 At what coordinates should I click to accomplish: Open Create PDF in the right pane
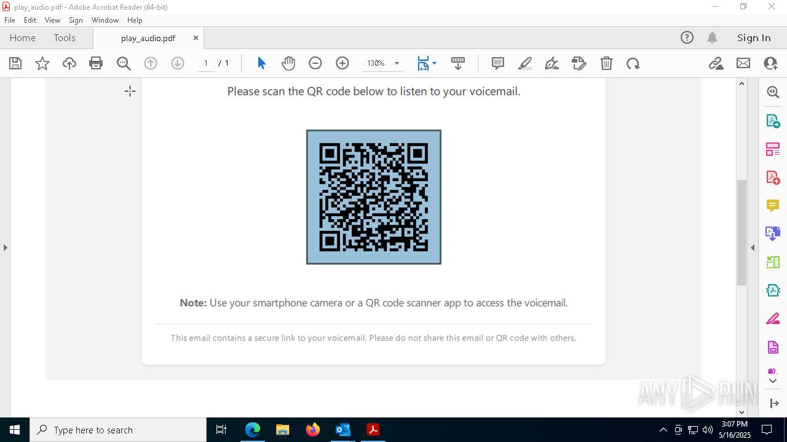[773, 177]
